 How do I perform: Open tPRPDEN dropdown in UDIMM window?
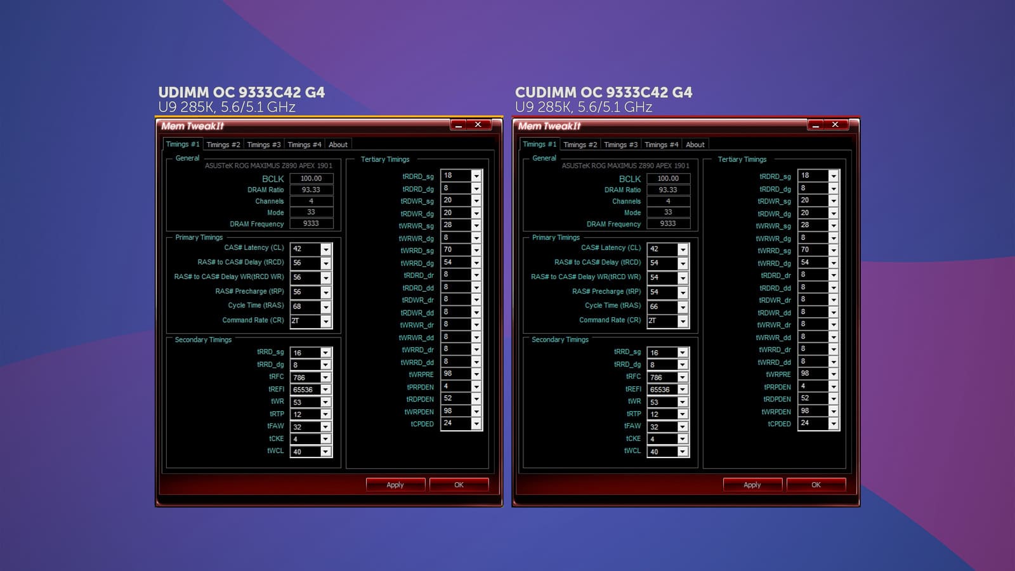pyautogui.click(x=476, y=386)
